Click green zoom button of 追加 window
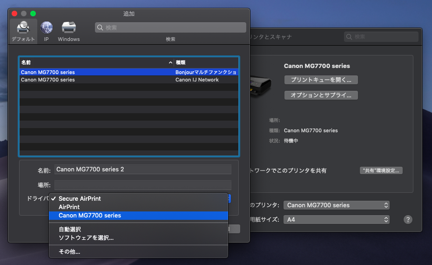432x265 pixels. click(x=33, y=14)
